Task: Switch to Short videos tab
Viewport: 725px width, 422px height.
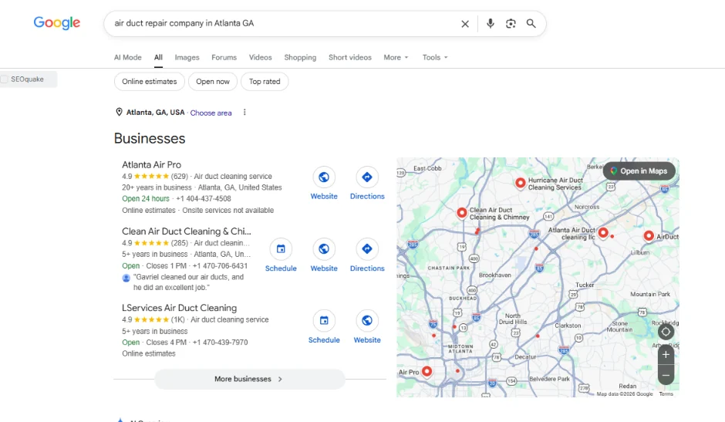Action: pyautogui.click(x=350, y=57)
